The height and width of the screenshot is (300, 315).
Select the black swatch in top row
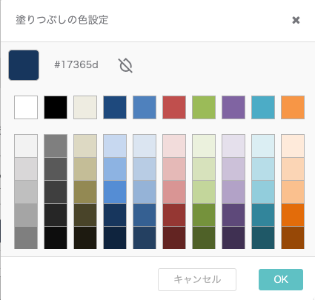coord(56,107)
